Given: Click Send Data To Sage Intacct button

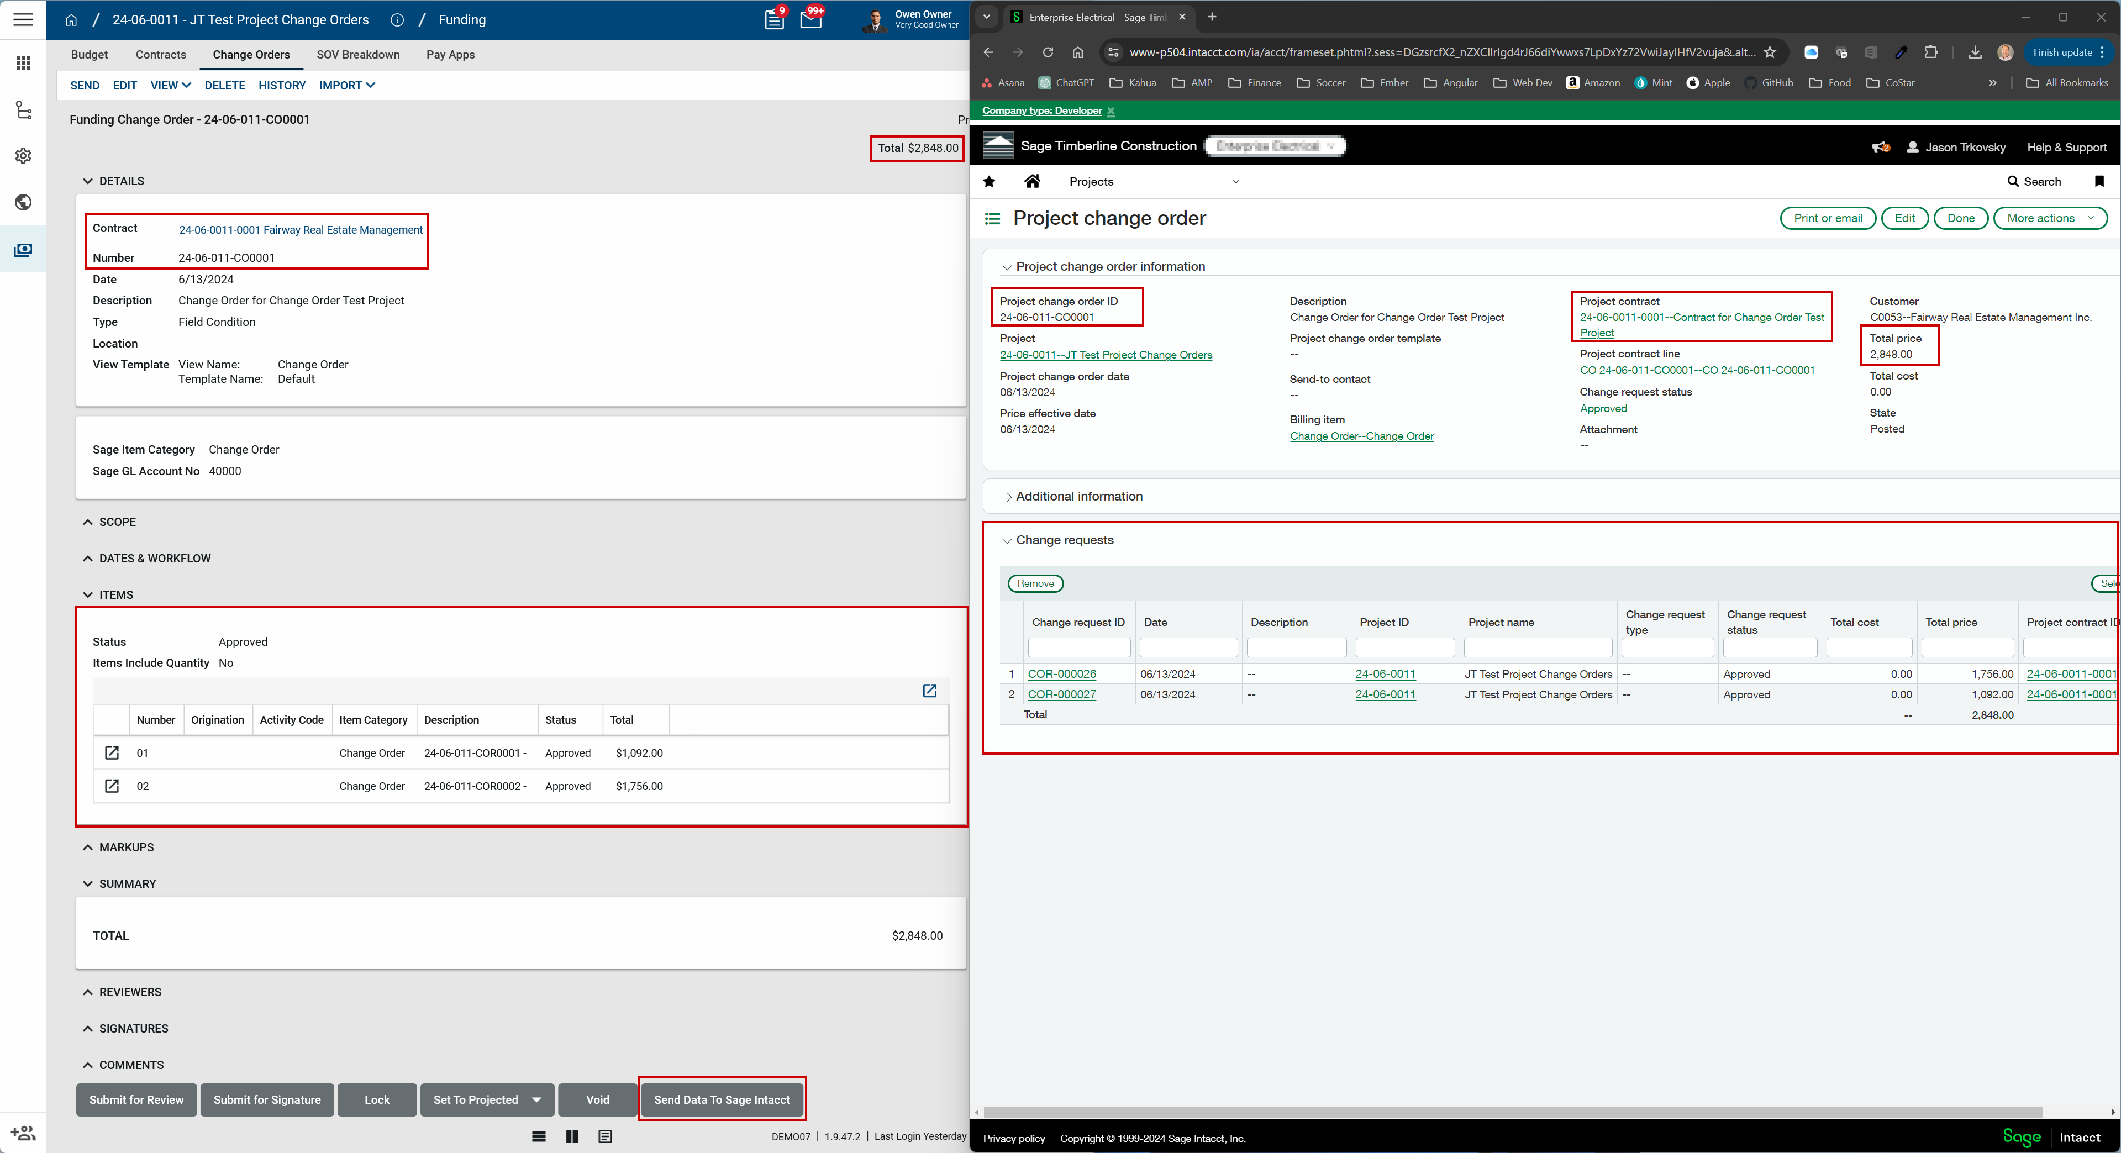Looking at the screenshot, I should coord(721,1099).
